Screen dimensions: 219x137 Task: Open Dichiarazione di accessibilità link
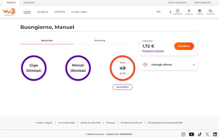(165, 123)
